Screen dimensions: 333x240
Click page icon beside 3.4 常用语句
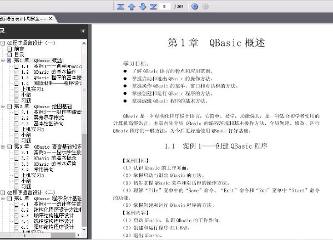coord(16,170)
